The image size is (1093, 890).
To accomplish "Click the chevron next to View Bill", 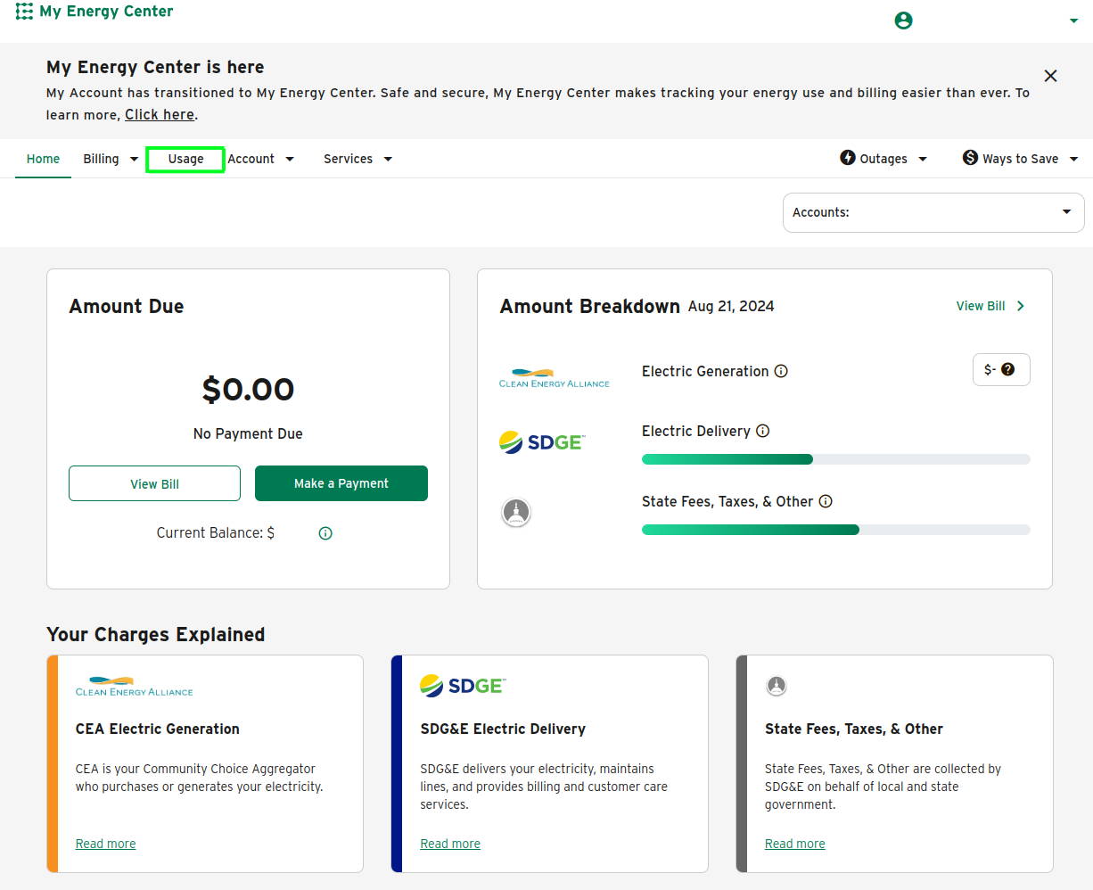I will [1021, 306].
